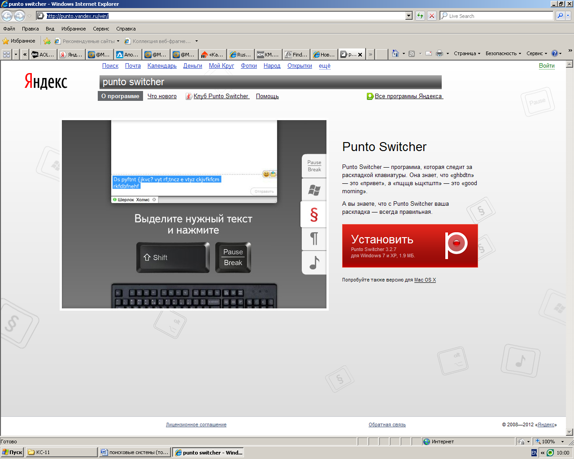Open Лицензионное соглашение link
This screenshot has width=574, height=459.
(196, 424)
